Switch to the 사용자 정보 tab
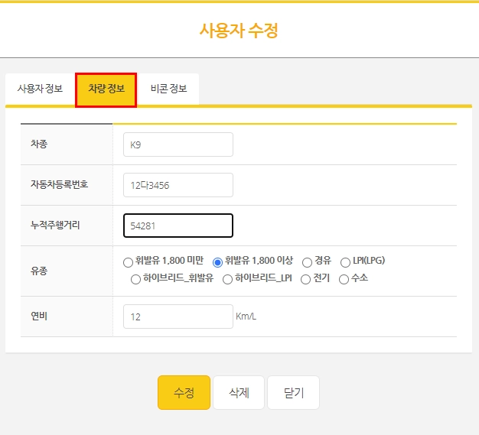The width and height of the screenshot is (479, 435). click(x=40, y=89)
